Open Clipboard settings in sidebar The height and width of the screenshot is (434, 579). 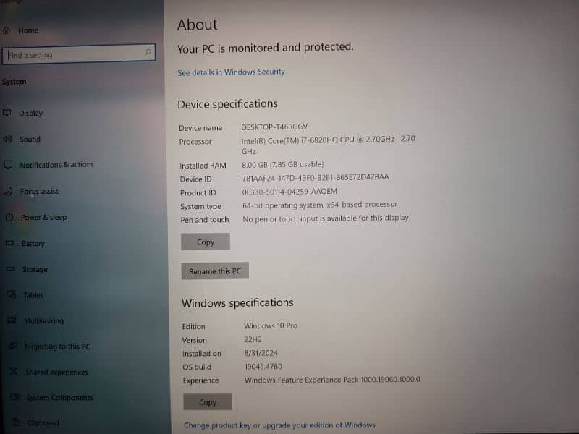43,423
